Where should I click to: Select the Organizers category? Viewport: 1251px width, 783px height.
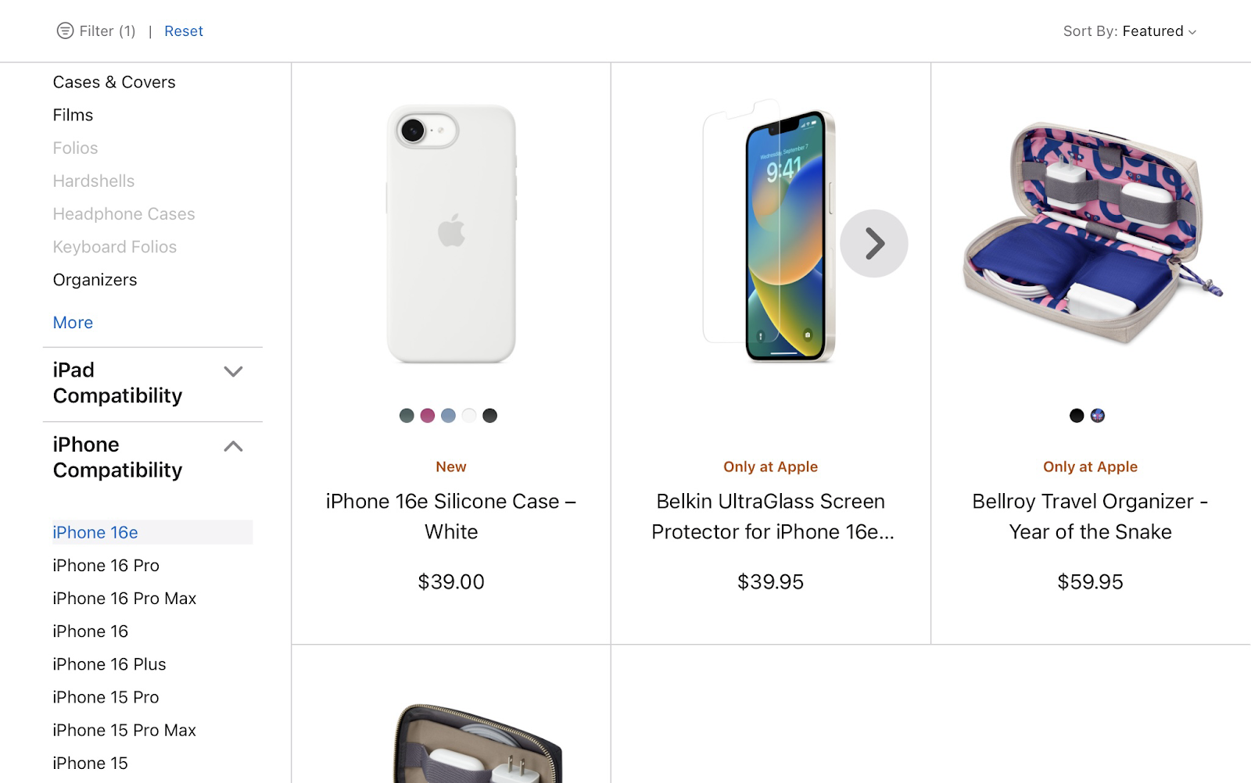[x=95, y=279]
